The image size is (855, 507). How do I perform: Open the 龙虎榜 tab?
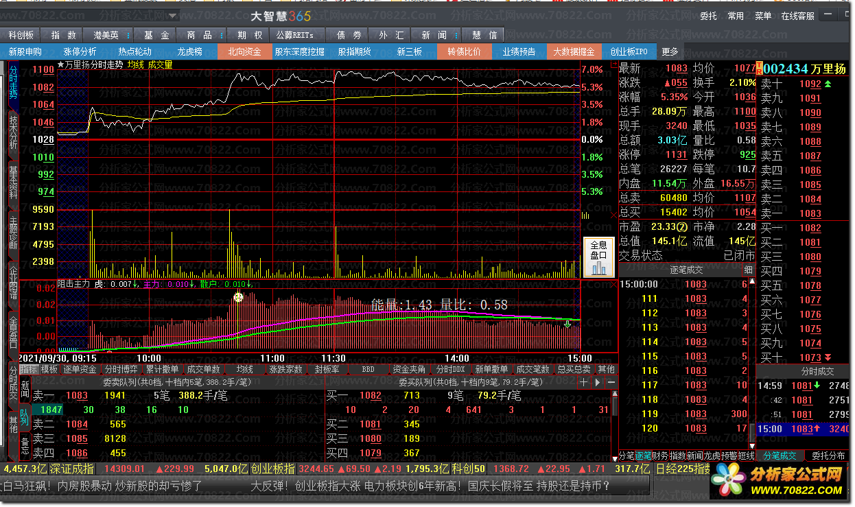point(190,51)
